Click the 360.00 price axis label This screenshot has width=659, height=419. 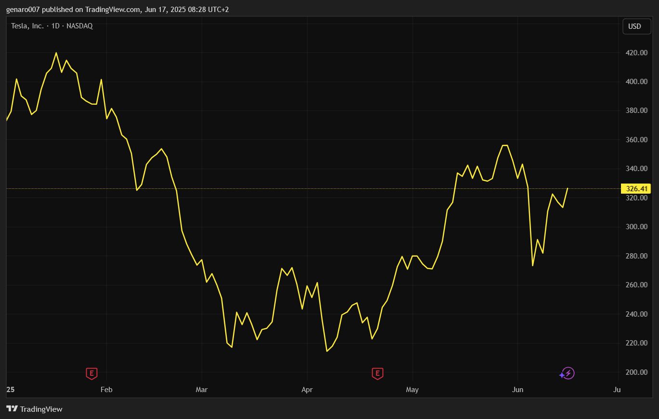click(x=636, y=140)
